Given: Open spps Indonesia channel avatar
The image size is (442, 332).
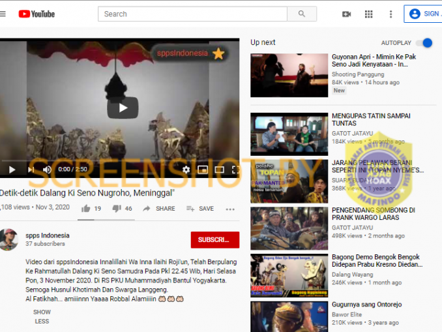Looking at the screenshot, I should (9, 239).
